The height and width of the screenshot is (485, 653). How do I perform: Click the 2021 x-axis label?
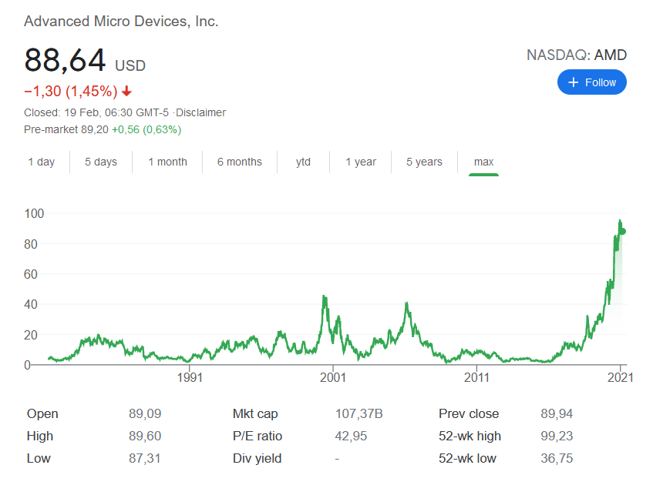coord(620,377)
